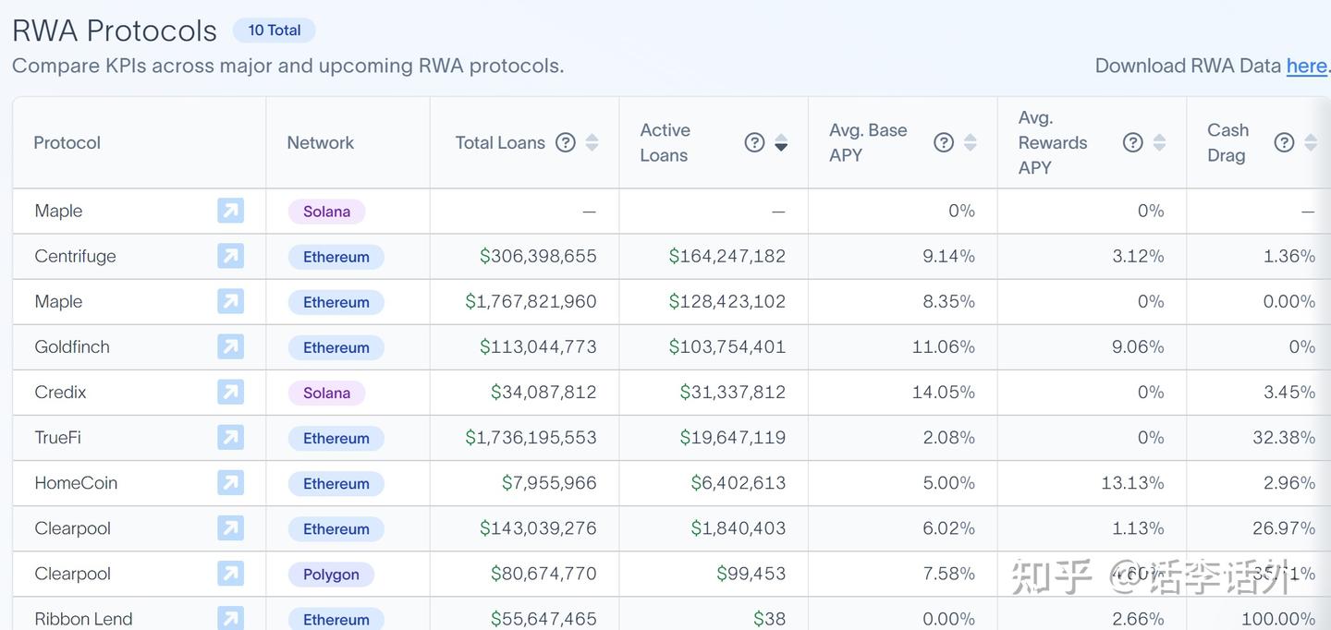The height and width of the screenshot is (630, 1331).
Task: Sort by Avg. Rewards APY arrows
Action: [x=1159, y=142]
